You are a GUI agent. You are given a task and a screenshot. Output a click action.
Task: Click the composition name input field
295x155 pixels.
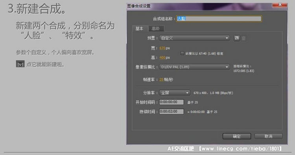pos(219,18)
